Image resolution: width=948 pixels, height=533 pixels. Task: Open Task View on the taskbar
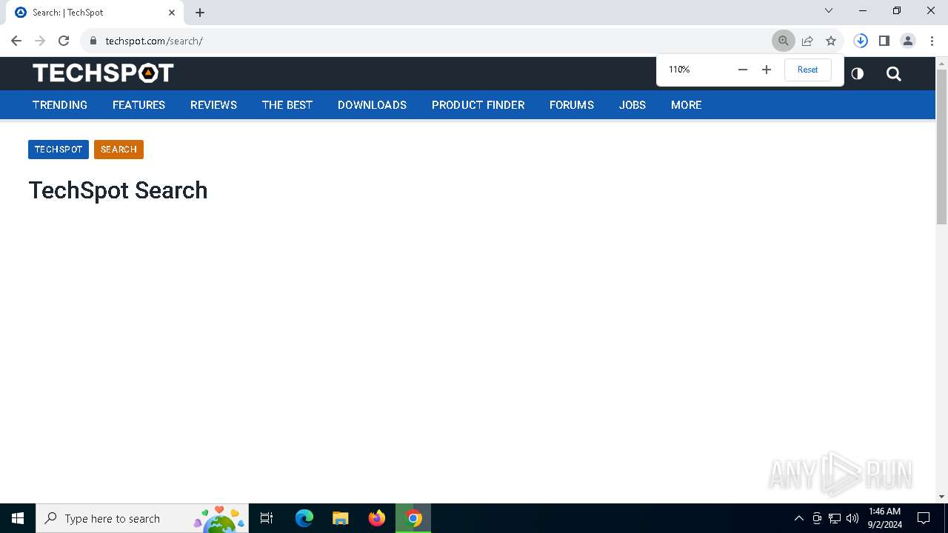267,518
